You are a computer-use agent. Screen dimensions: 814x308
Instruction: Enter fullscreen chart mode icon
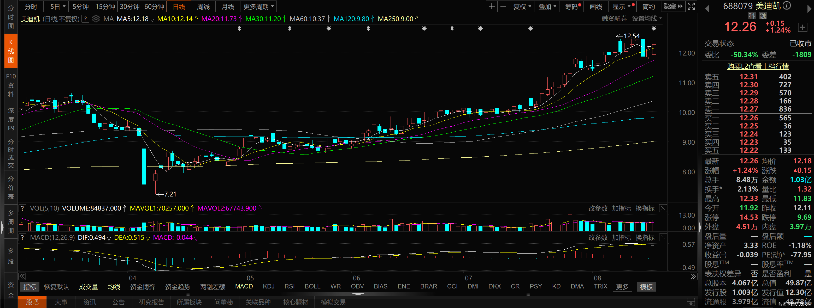(691, 6)
